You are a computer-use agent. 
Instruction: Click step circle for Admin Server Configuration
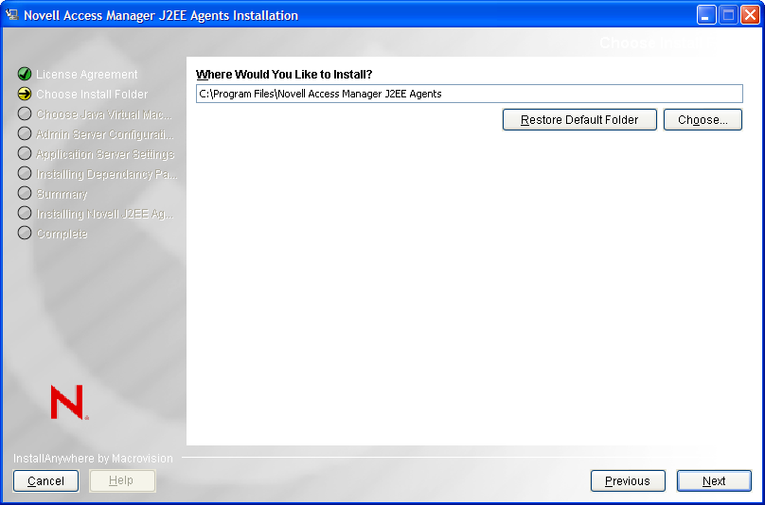pyautogui.click(x=25, y=133)
